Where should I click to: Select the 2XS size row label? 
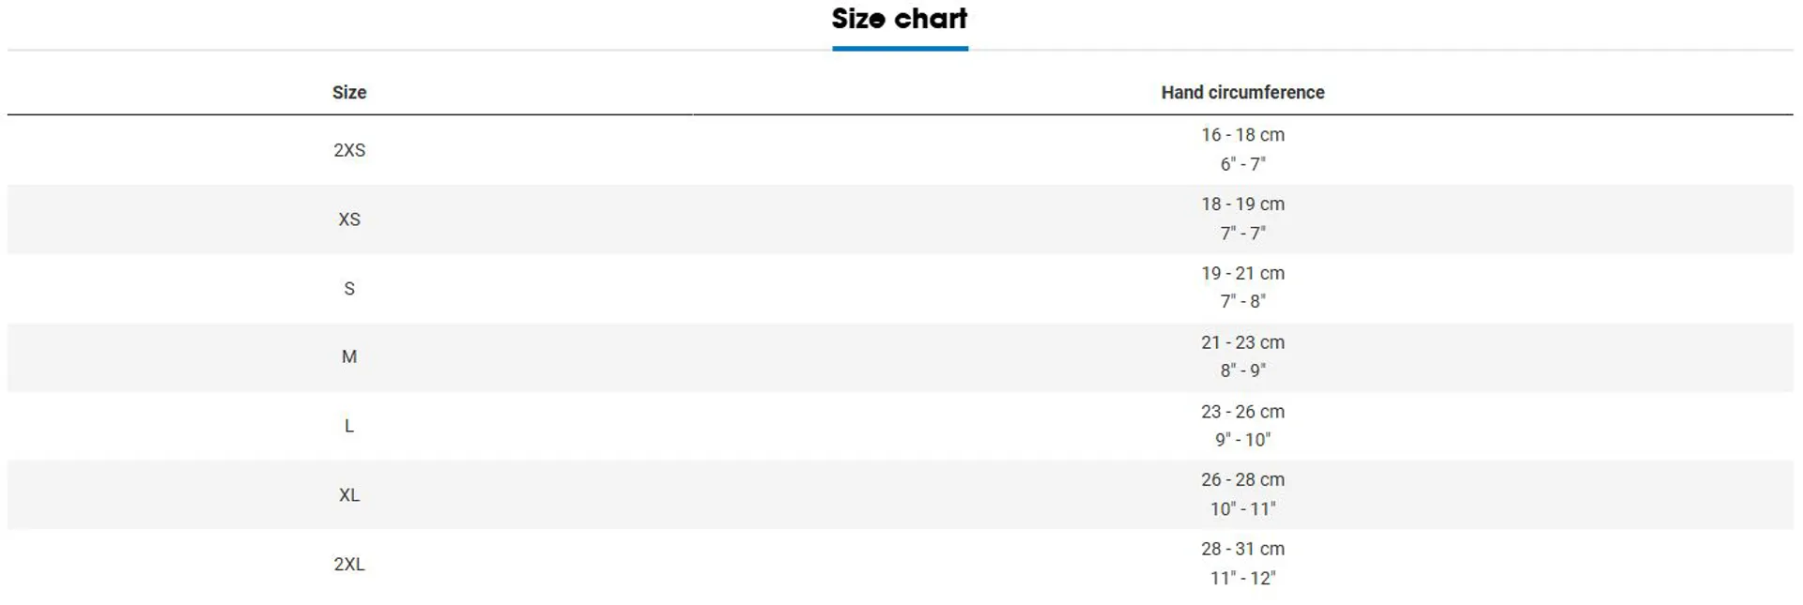tap(349, 150)
